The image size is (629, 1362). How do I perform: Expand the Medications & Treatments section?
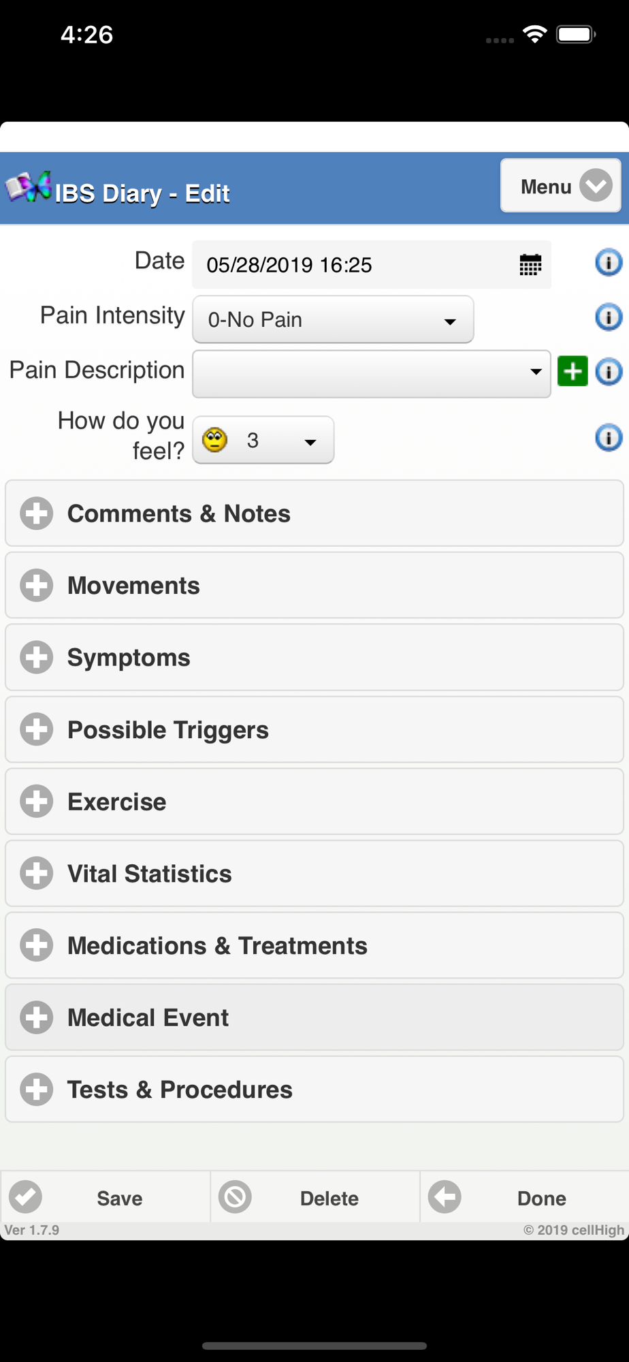[314, 946]
